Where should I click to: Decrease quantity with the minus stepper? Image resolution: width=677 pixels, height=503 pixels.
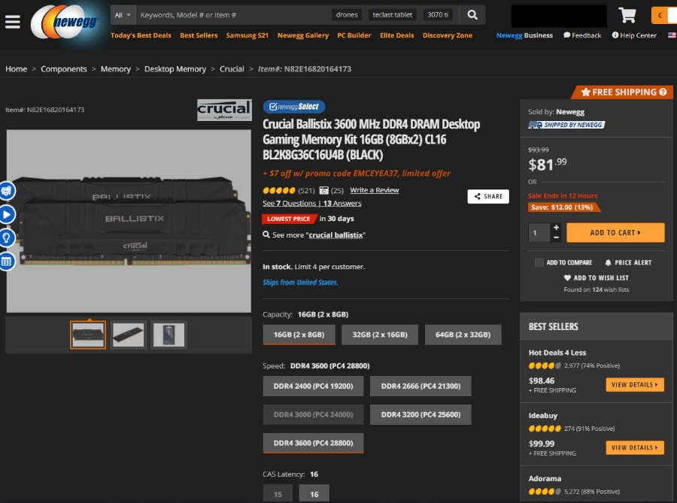pyautogui.click(x=556, y=238)
